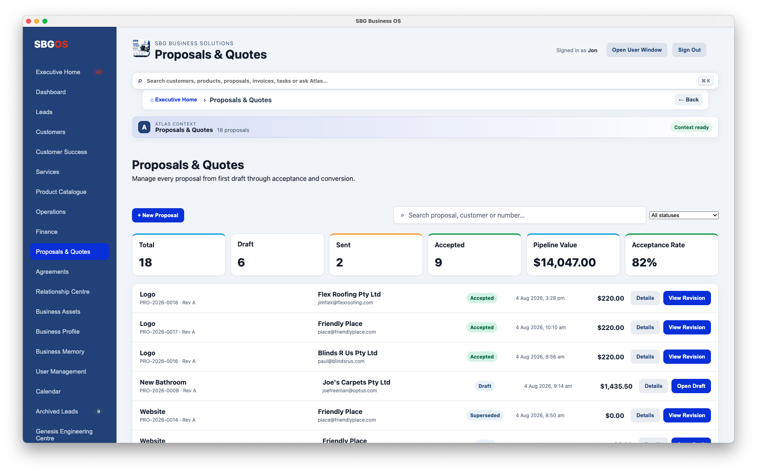Screen dimensions: 757x473
Task: Click the magnifier icon in global search bar
Action: click(x=140, y=81)
